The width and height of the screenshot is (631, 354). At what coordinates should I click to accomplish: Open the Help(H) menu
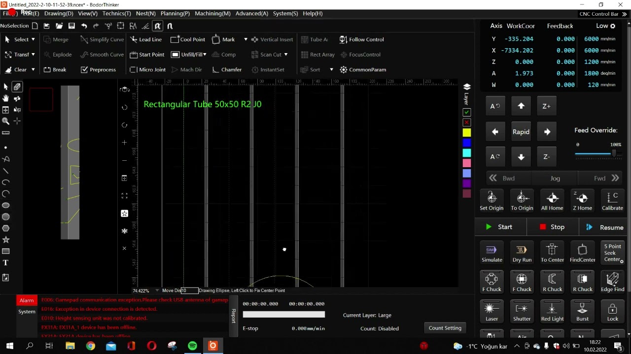point(313,13)
